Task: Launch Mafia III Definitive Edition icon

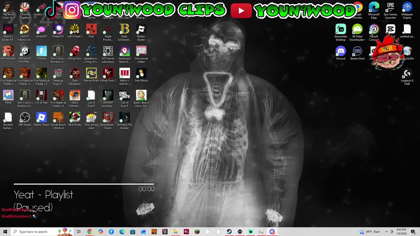Action: pyautogui.click(x=124, y=77)
